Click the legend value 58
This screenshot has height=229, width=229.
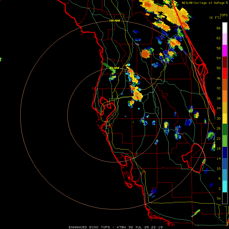click(x=219, y=48)
